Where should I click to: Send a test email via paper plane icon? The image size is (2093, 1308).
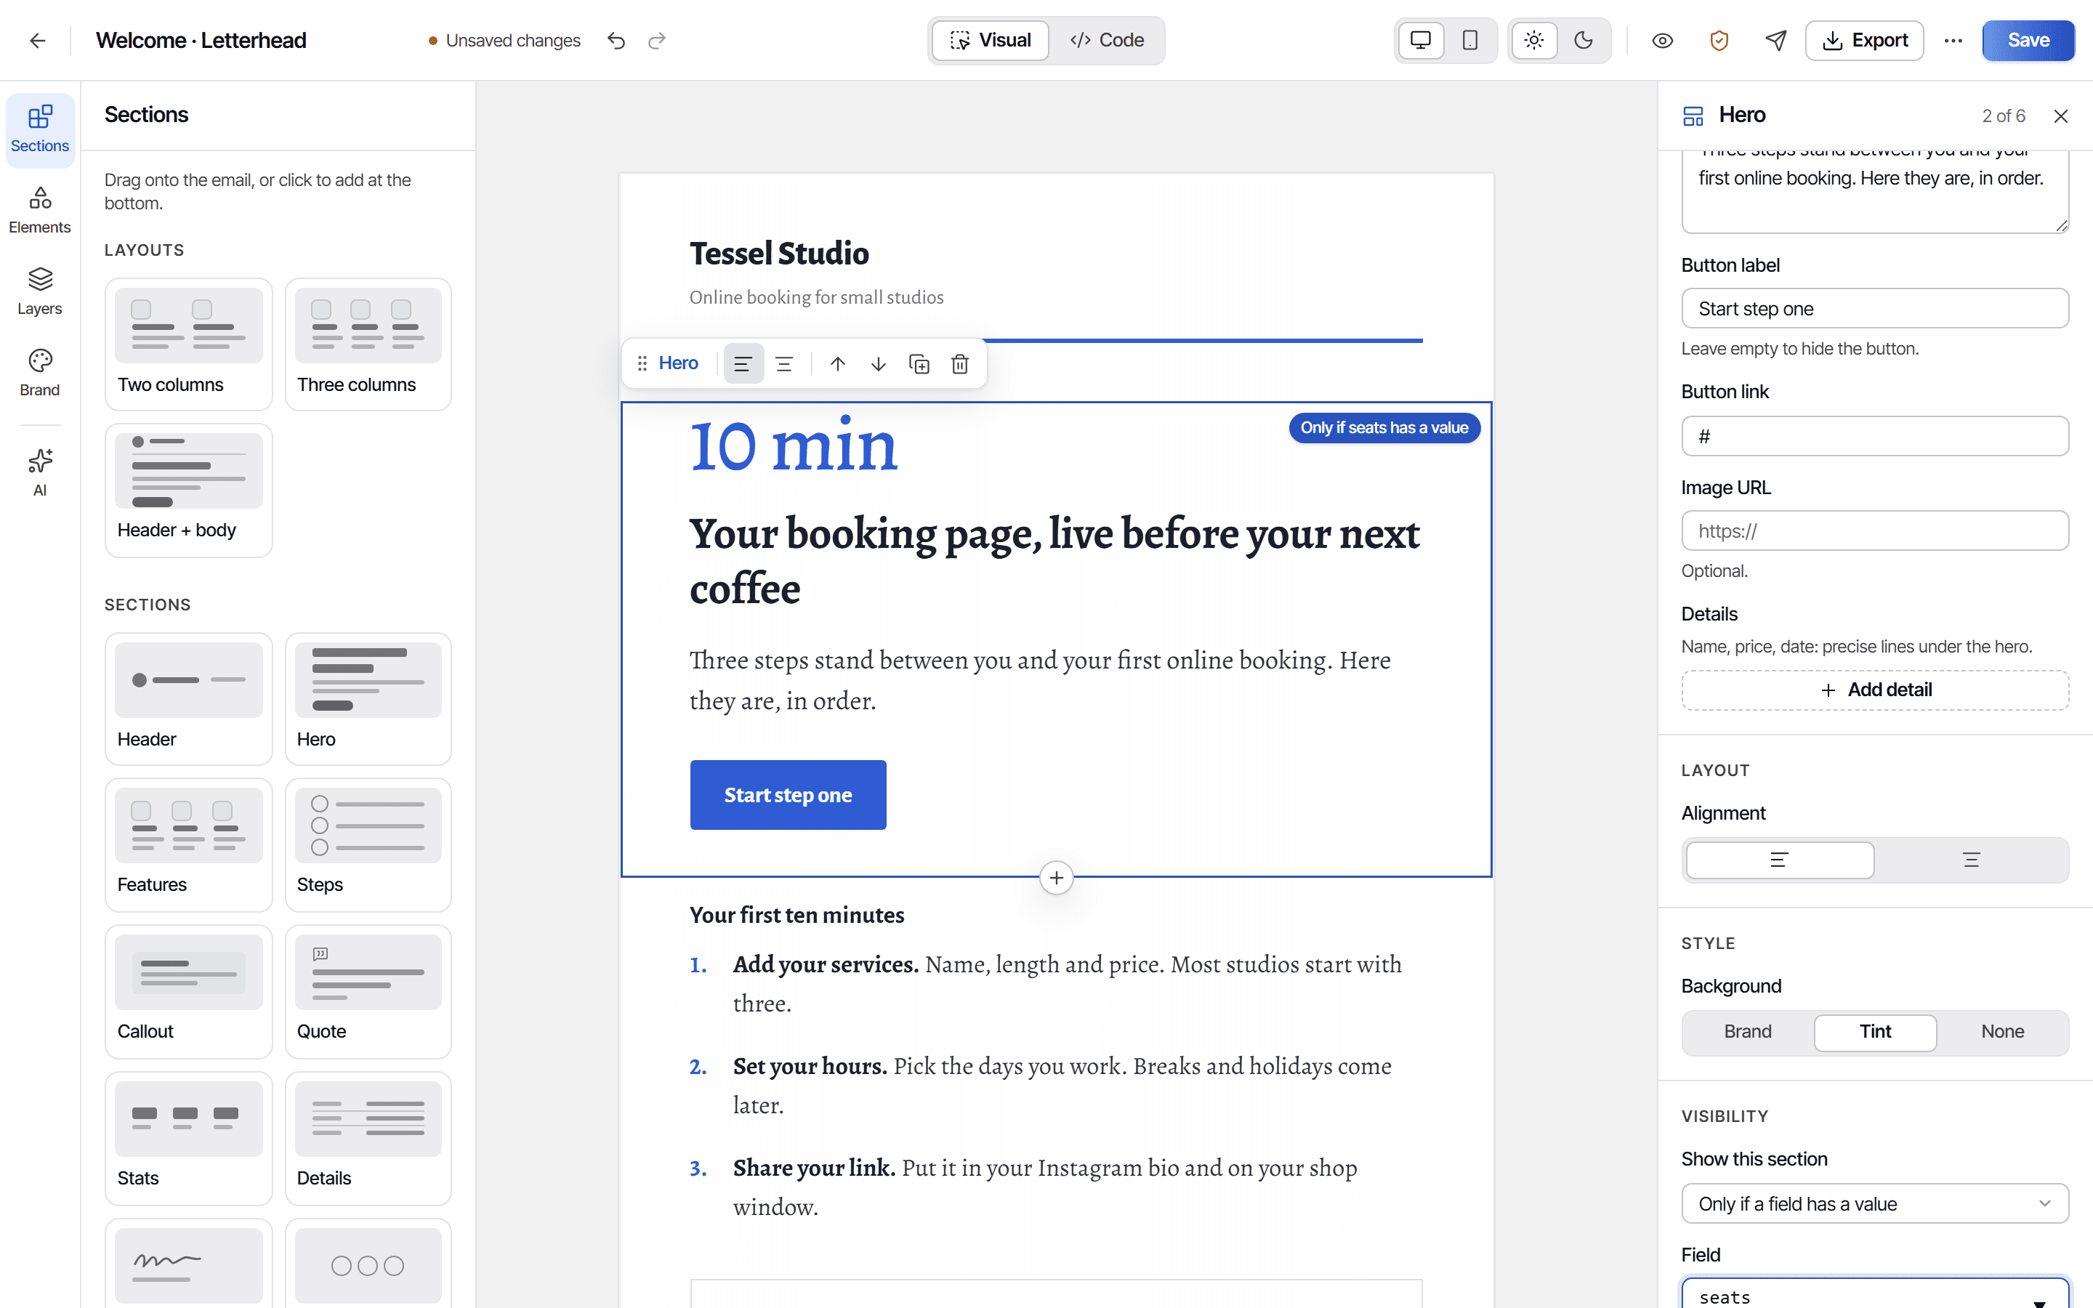(1775, 41)
